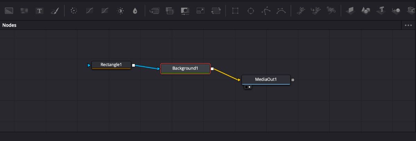Select the Paint brush tool
The height and width of the screenshot is (141, 416).
[x=55, y=11]
